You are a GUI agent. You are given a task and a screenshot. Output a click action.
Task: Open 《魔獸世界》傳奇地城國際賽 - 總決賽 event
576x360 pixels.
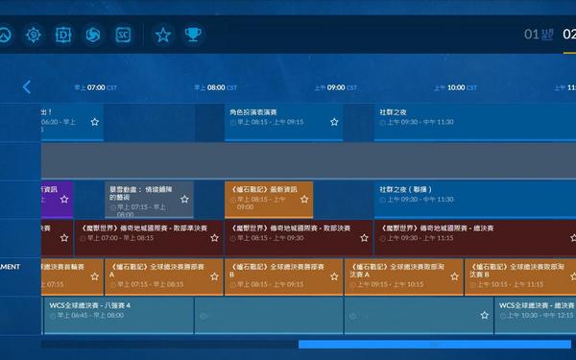pyautogui.click(x=475, y=238)
